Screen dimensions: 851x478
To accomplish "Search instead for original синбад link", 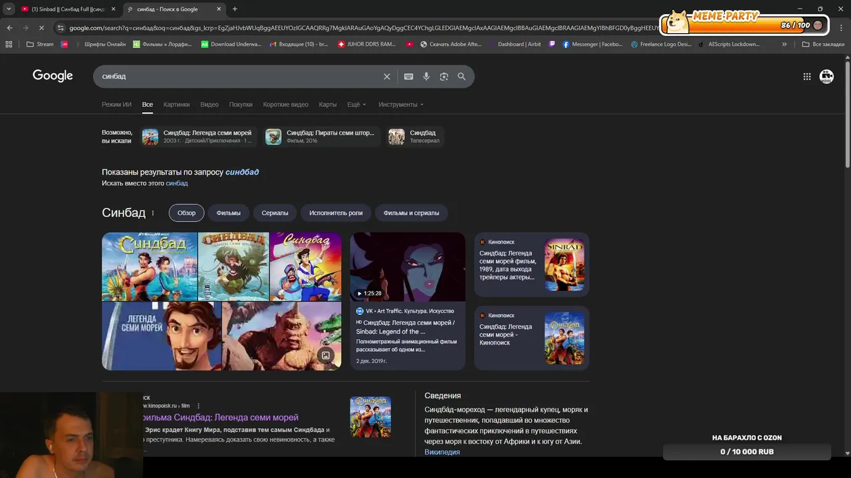I will pos(177,183).
